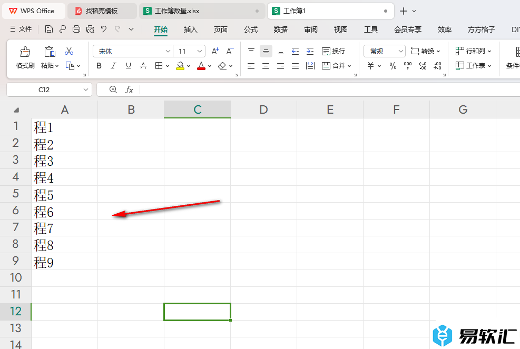The width and height of the screenshot is (520, 349).
Task: Increase font size with A+ icon
Action: click(215, 51)
